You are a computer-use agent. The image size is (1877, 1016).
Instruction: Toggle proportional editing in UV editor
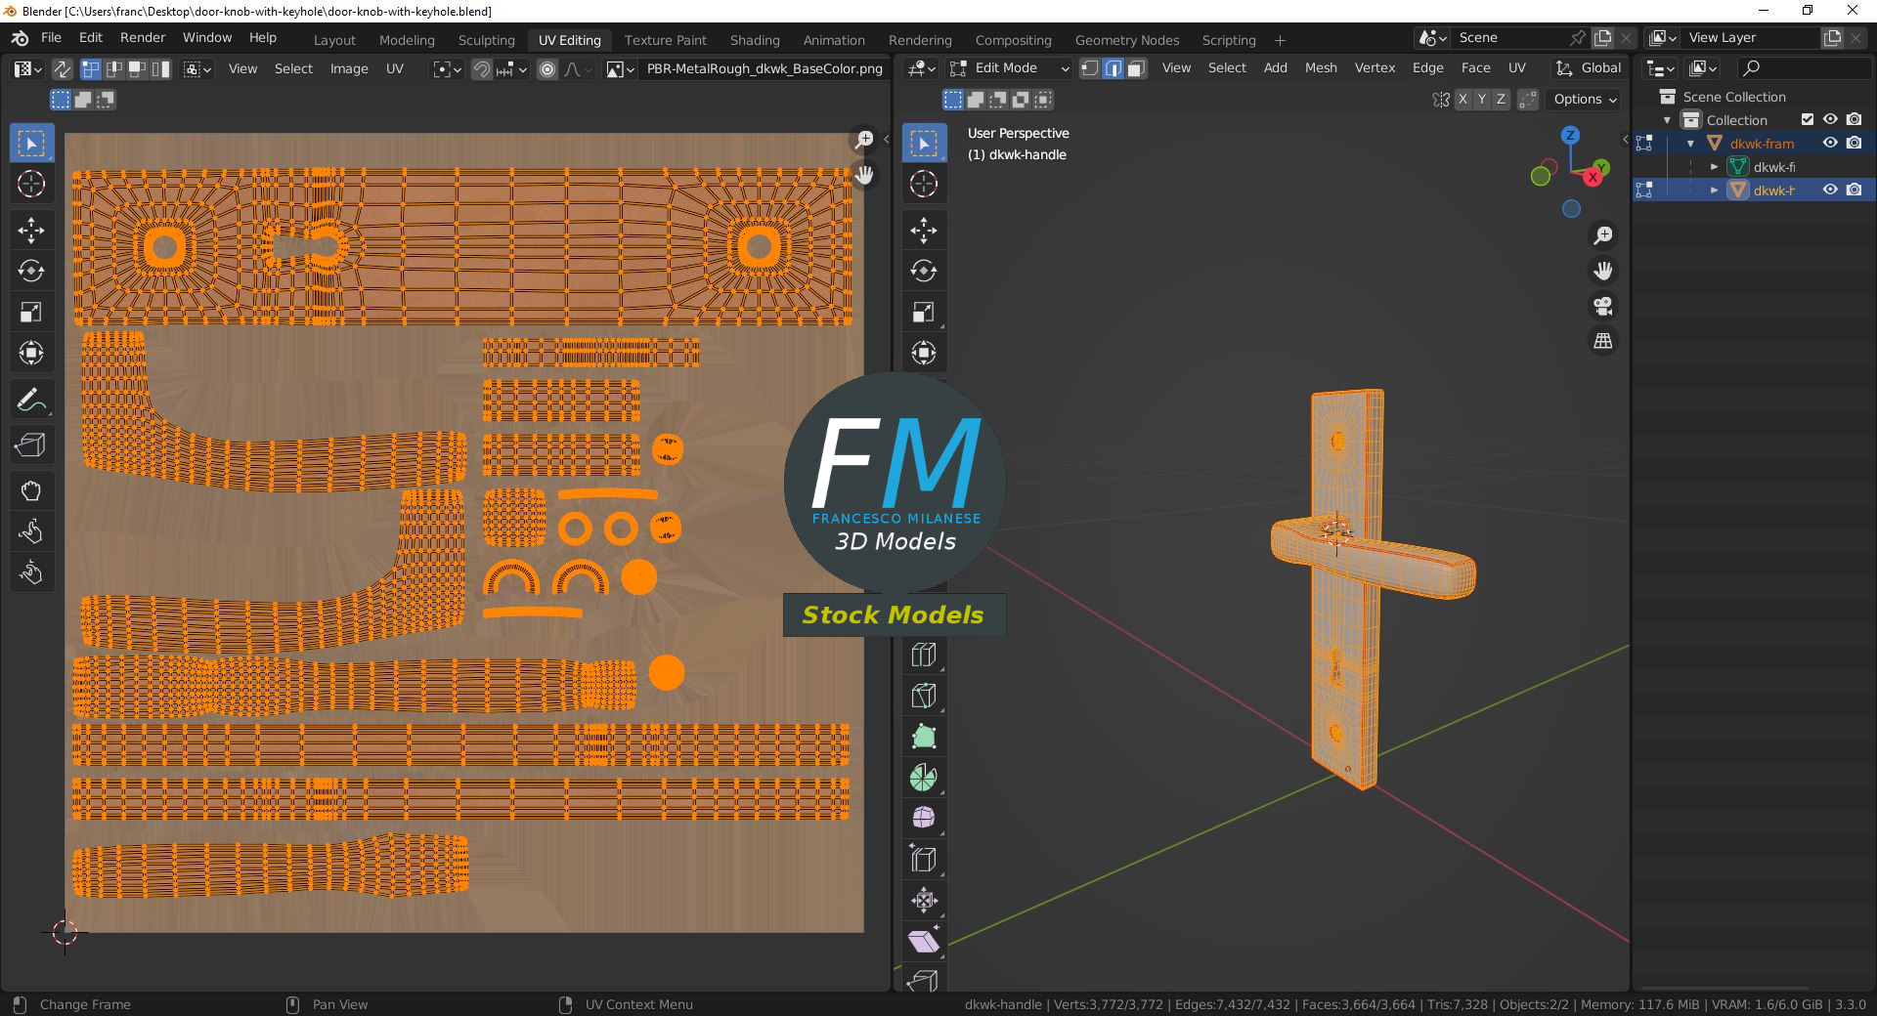pyautogui.click(x=547, y=69)
